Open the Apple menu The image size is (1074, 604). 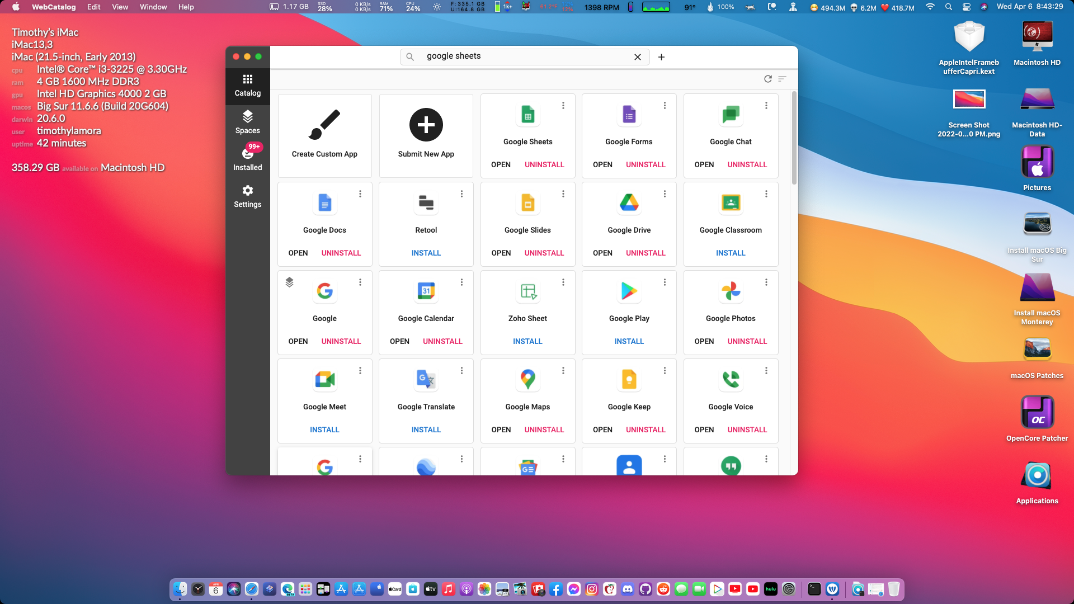16,7
